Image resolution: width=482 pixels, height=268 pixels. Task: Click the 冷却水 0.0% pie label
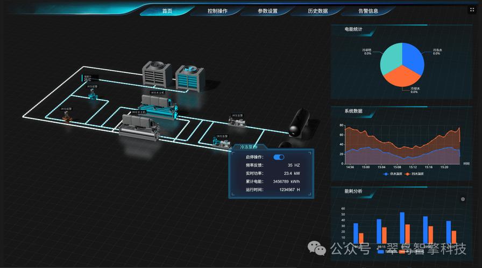click(415, 90)
